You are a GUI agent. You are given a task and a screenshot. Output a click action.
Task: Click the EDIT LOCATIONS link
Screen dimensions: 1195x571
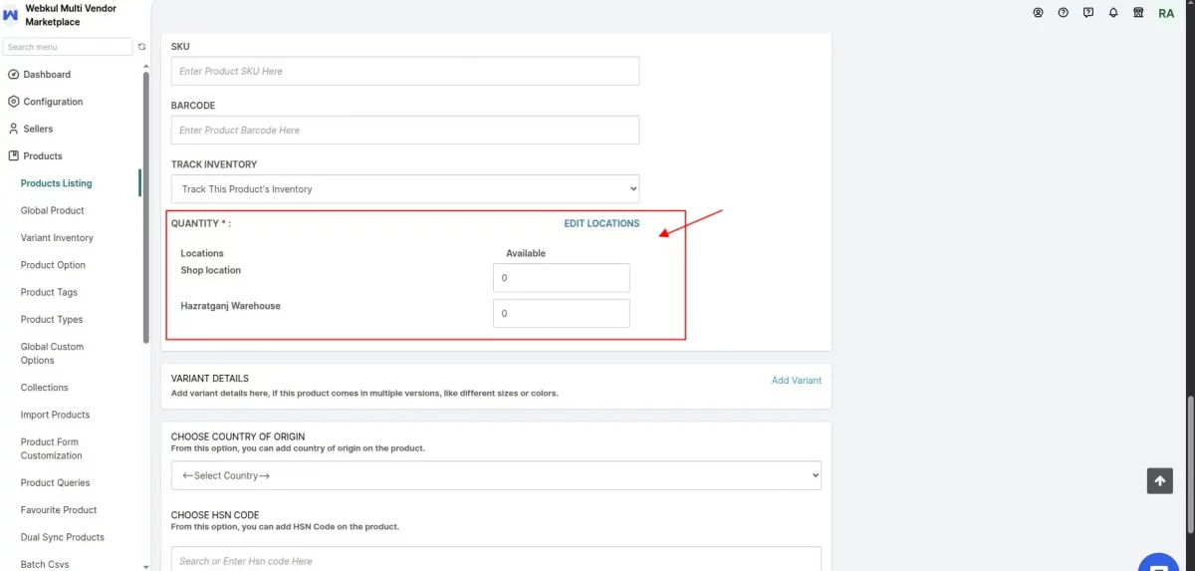(601, 223)
